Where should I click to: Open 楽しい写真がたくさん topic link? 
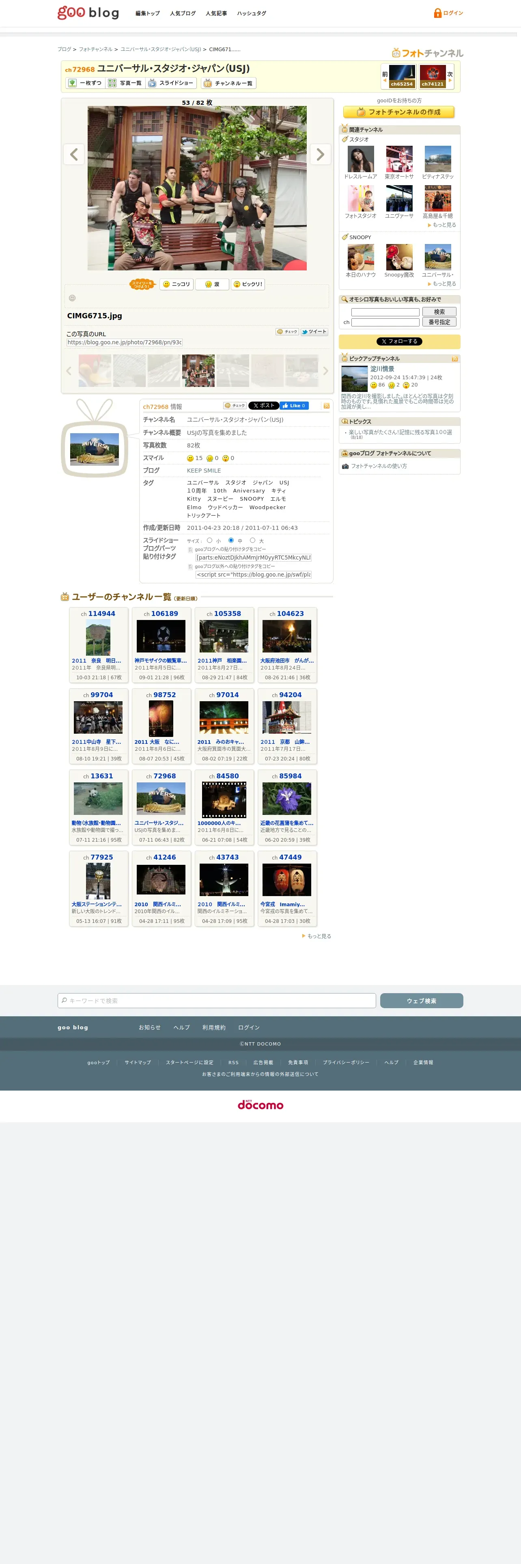tap(400, 432)
